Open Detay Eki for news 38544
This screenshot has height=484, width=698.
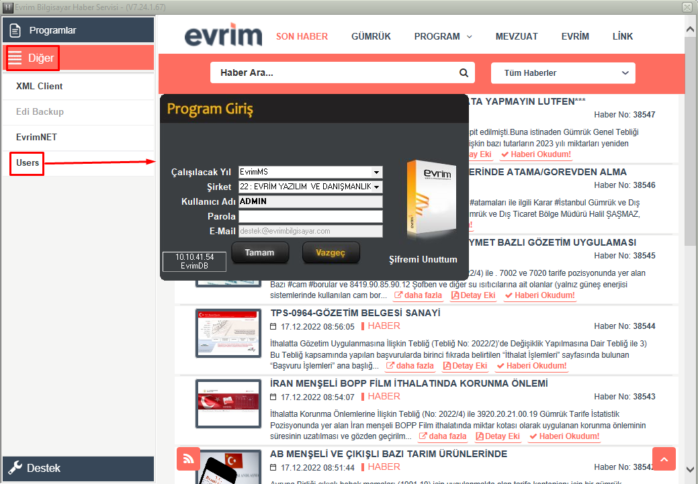point(465,366)
